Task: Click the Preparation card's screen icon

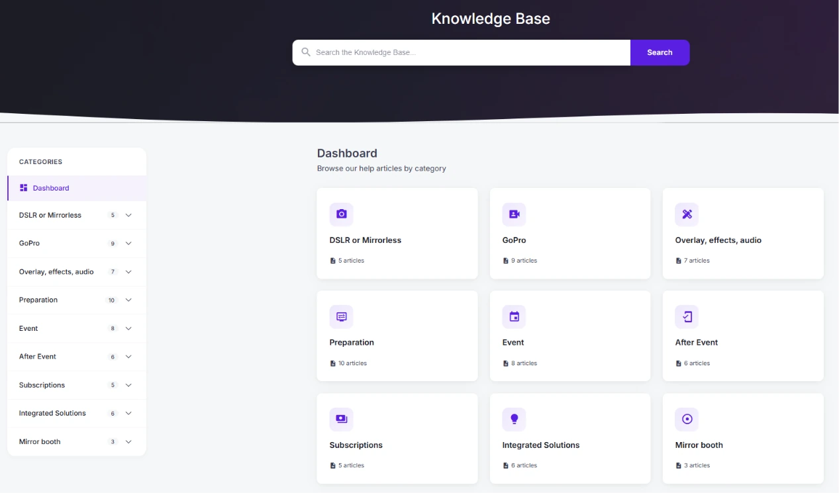Action: pyautogui.click(x=341, y=316)
